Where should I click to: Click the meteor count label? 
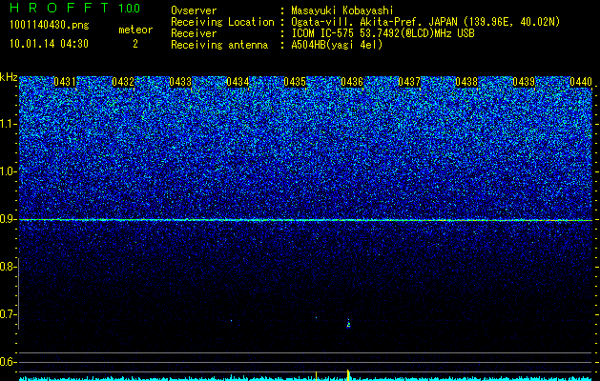[135, 30]
